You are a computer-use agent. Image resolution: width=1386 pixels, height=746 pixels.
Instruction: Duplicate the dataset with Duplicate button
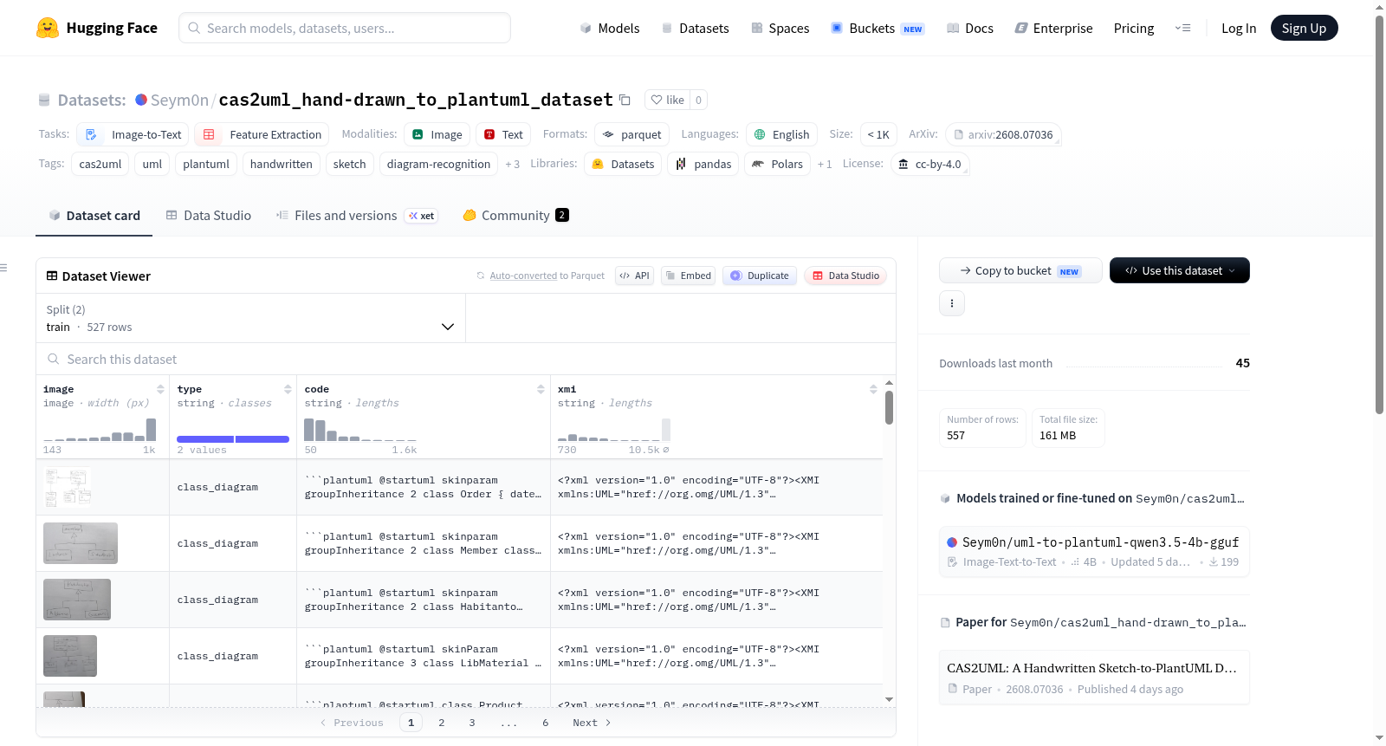[x=759, y=276]
